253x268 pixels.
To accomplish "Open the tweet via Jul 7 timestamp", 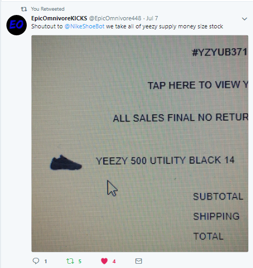I will [x=152, y=18].
